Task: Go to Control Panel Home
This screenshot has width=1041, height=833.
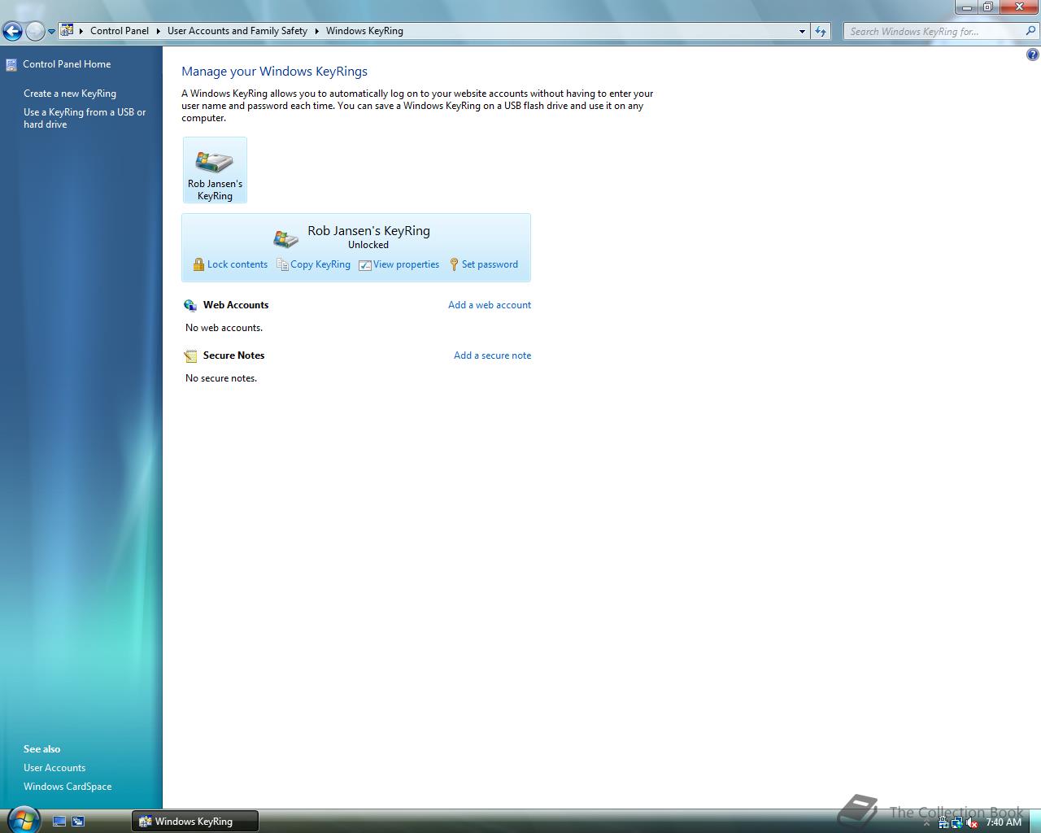Action: pyautogui.click(x=67, y=64)
